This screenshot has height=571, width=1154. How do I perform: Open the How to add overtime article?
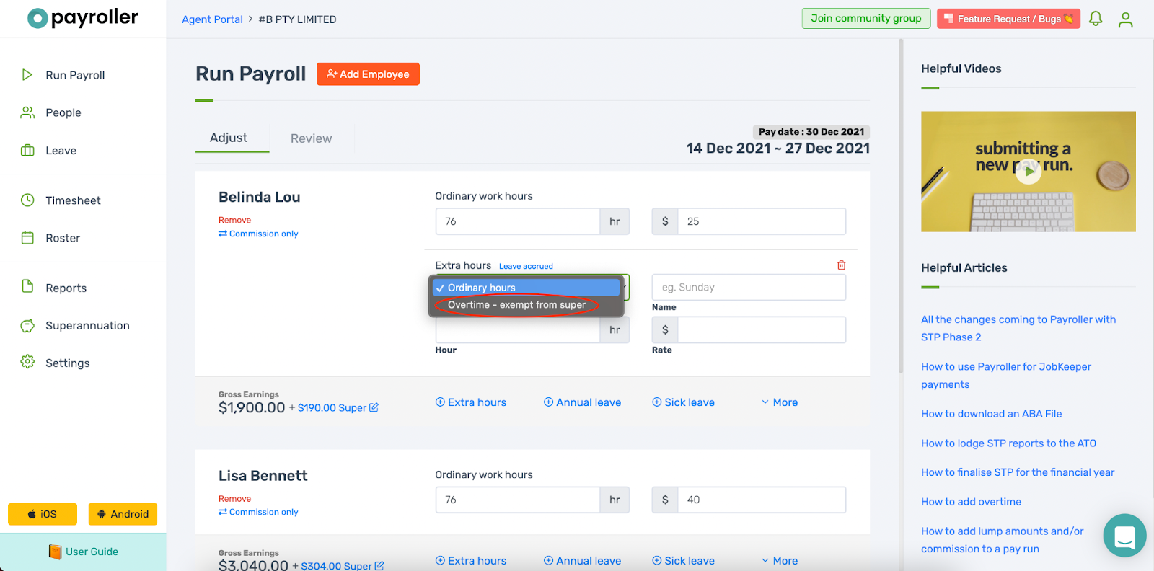pyautogui.click(x=971, y=502)
